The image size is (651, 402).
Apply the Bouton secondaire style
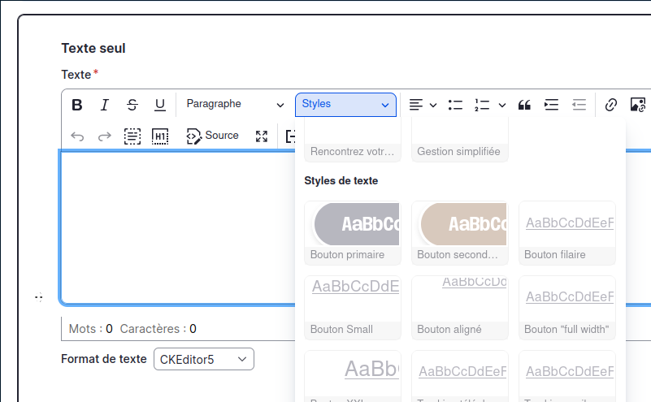tap(460, 233)
